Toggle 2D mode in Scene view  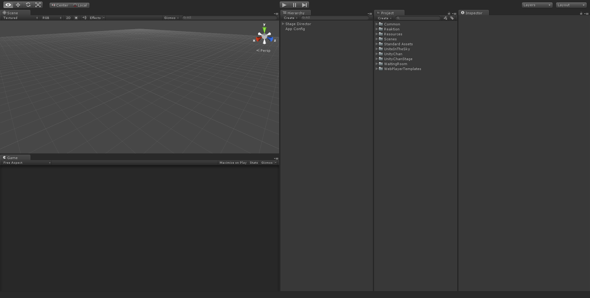point(68,18)
